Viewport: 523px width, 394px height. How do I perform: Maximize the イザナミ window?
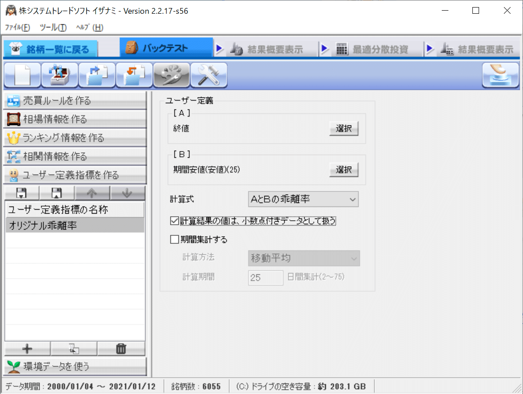click(475, 11)
